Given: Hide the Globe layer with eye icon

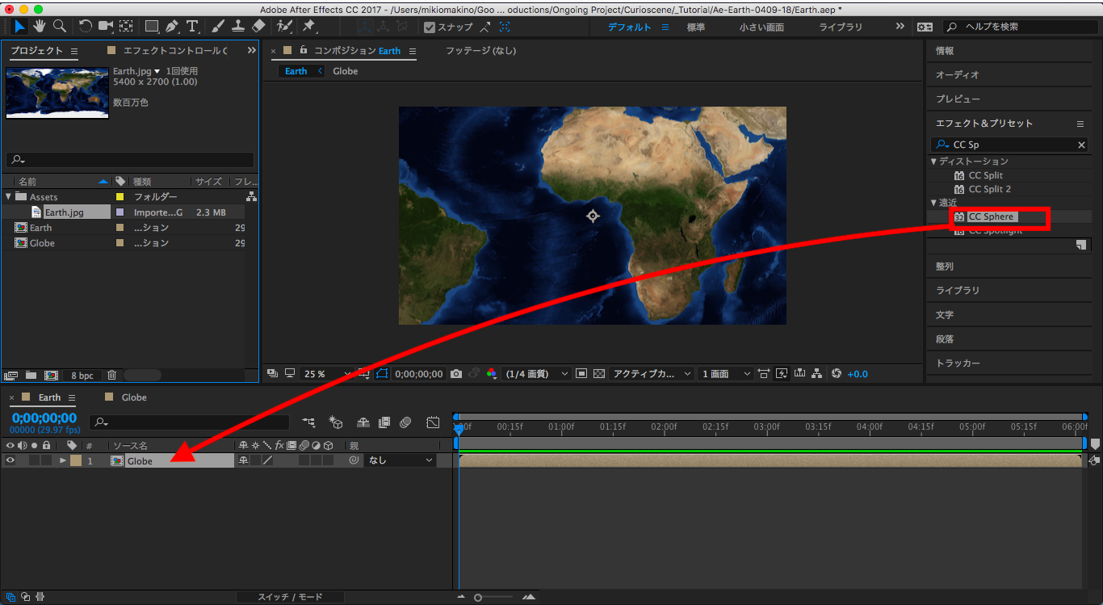Looking at the screenshot, I should [x=10, y=460].
